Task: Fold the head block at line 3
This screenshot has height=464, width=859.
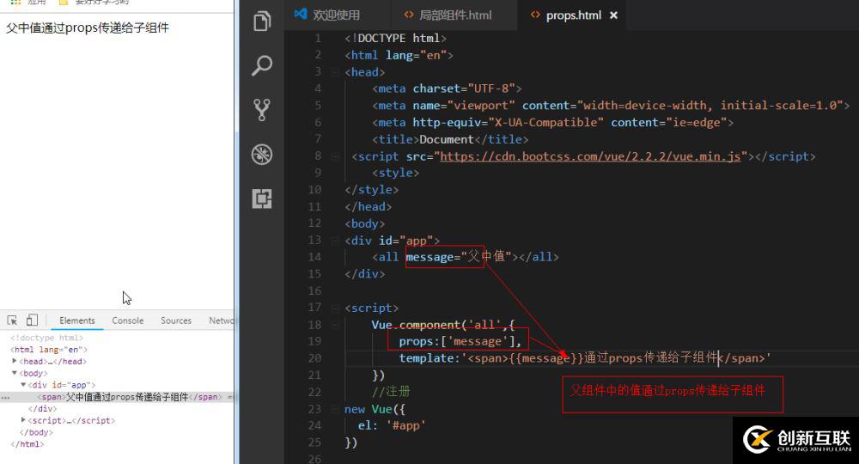Action: [x=334, y=72]
